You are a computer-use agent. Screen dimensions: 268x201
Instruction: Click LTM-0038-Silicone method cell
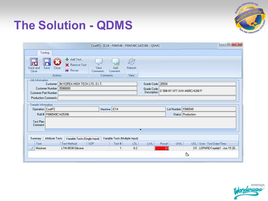74,148
